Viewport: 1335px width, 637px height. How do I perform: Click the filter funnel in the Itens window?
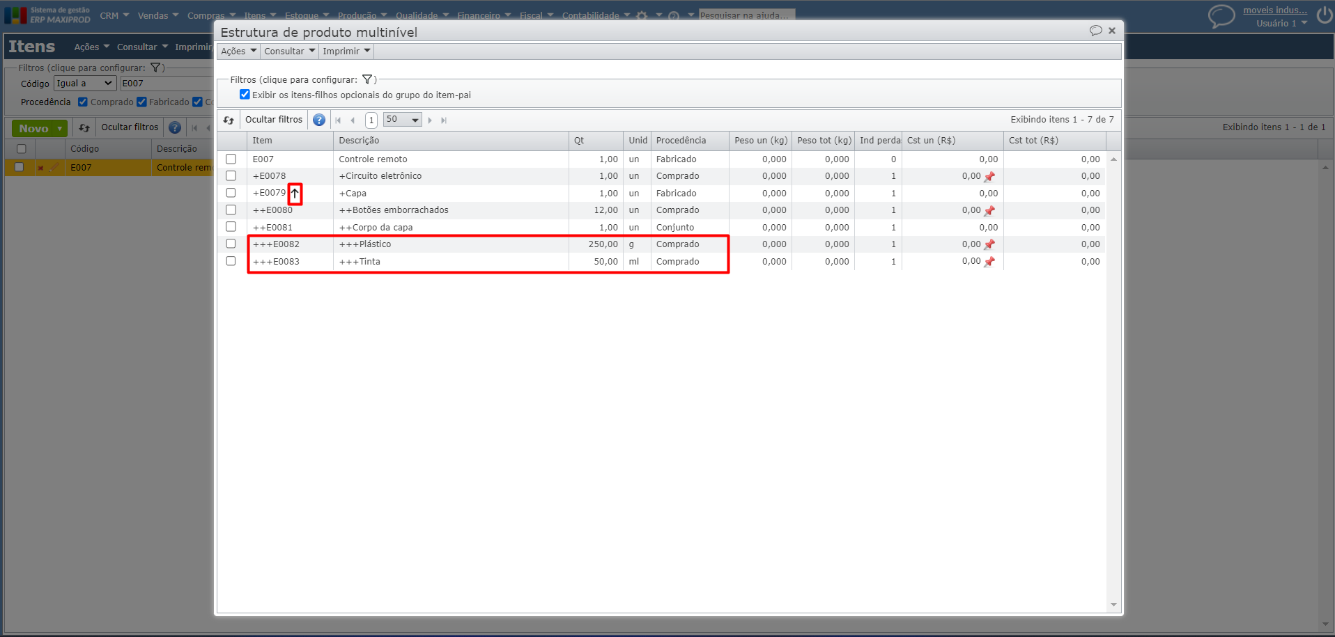pyautogui.click(x=155, y=68)
